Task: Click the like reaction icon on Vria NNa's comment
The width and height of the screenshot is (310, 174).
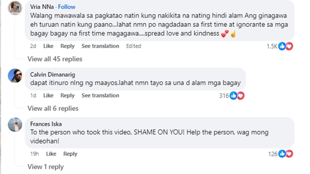Action: click(x=282, y=46)
